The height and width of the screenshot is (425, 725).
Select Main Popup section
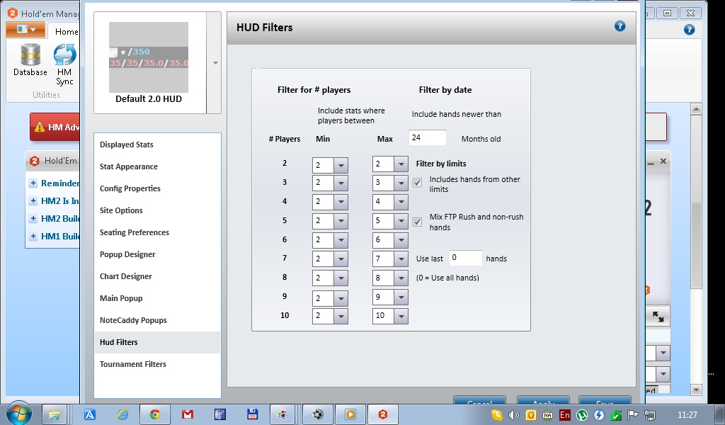tap(157, 298)
